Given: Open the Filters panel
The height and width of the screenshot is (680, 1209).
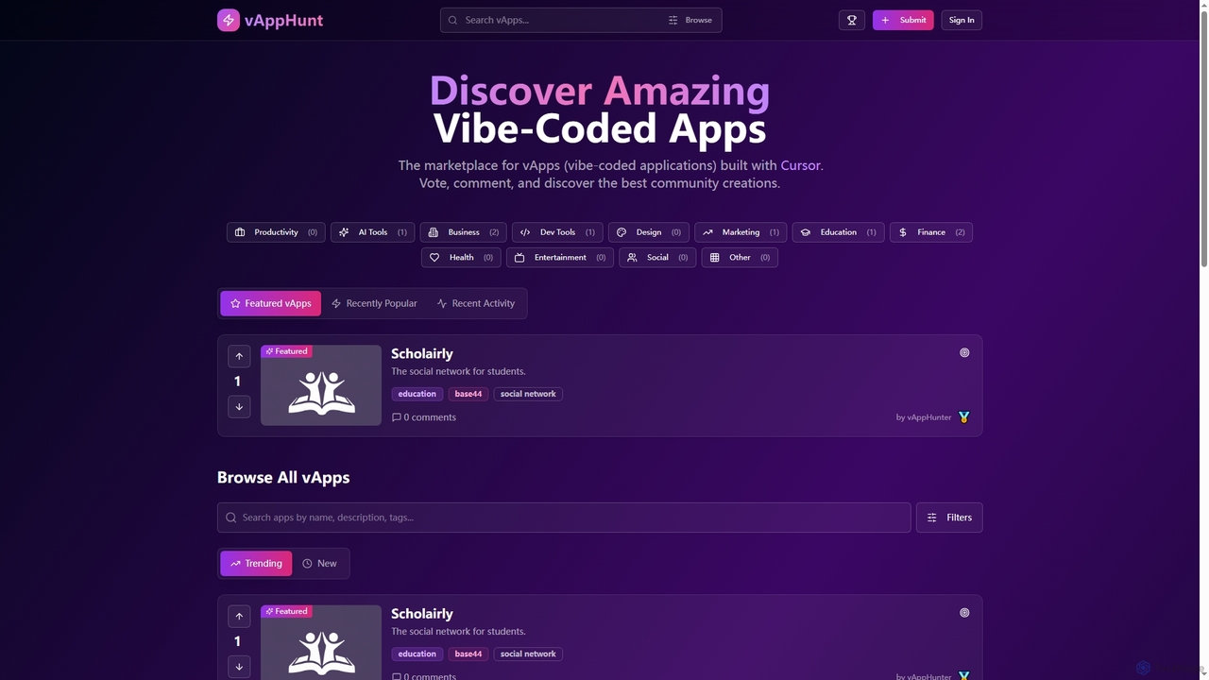Looking at the screenshot, I should (949, 518).
